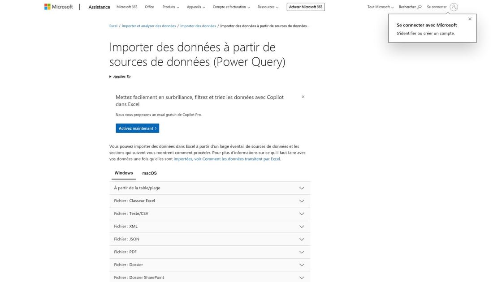Dismiss the Copilot promo banner
Viewport: 502px width, 282px height.
pos(303,97)
